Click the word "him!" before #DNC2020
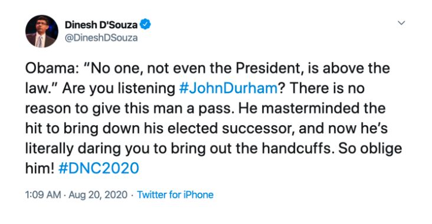This screenshot has width=432, height=224. click(x=40, y=168)
